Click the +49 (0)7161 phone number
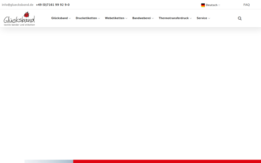 coord(53,5)
